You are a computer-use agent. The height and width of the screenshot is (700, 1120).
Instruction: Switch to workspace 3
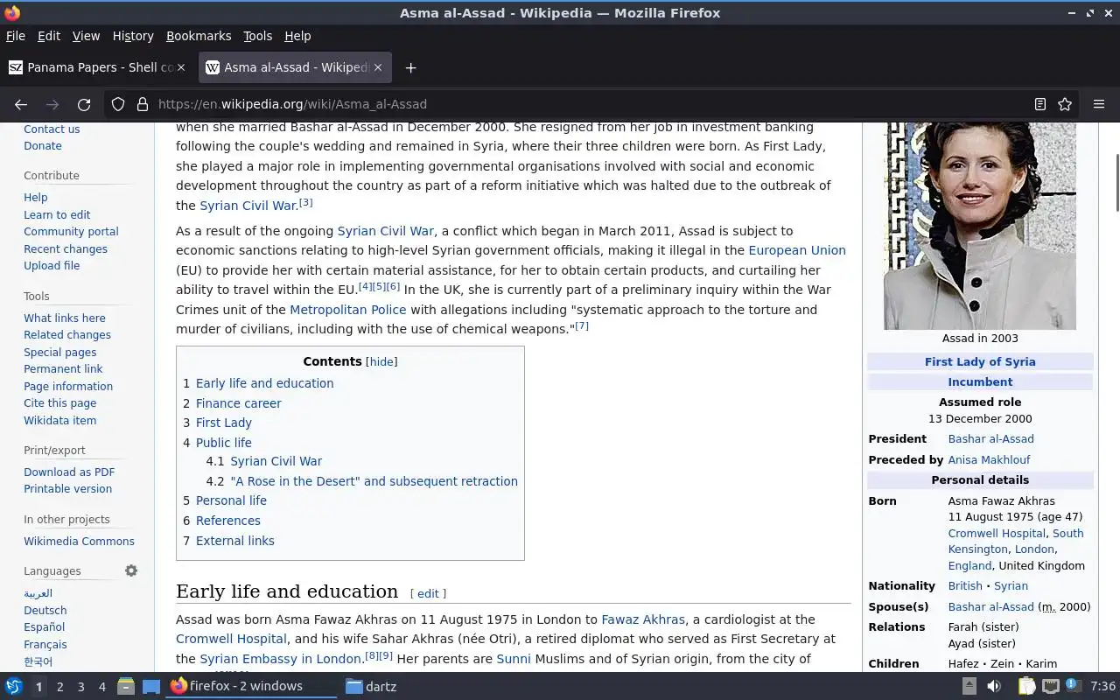[80, 687]
